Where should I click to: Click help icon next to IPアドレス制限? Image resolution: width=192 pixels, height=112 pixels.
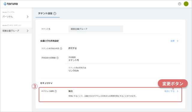click(x=55, y=91)
